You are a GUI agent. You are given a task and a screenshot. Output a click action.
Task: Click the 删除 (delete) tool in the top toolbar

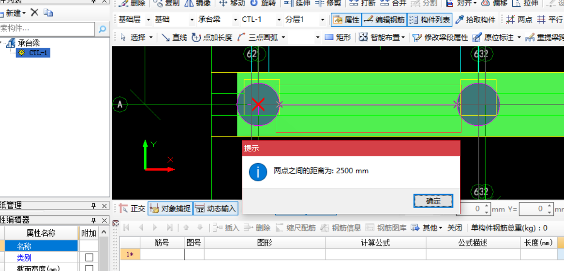click(x=132, y=3)
